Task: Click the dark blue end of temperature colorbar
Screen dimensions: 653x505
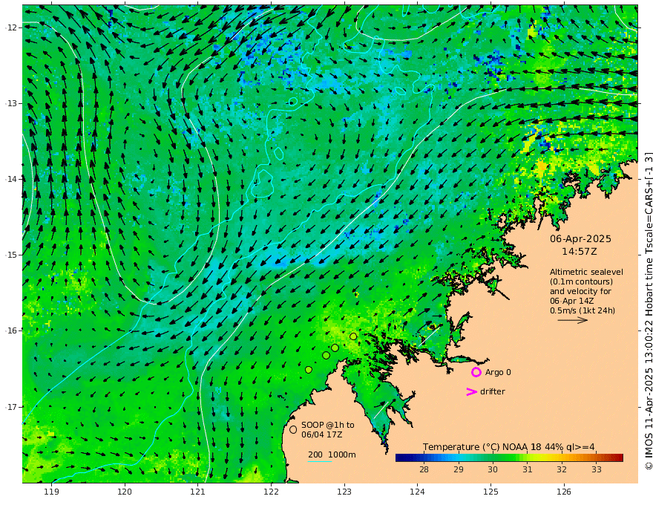Action: click(x=400, y=458)
